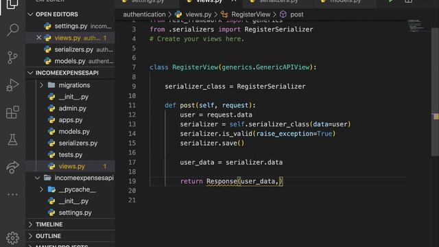
Task: Open tests.py in the file tree
Action: pyautogui.click(x=70, y=154)
